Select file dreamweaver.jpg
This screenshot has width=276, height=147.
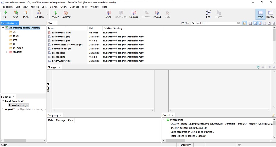point(61,61)
